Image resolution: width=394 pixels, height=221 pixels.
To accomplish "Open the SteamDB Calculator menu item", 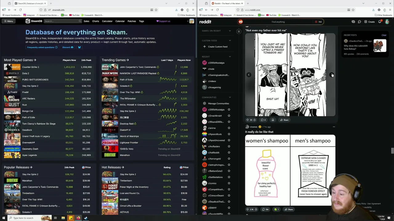I will click(107, 21).
